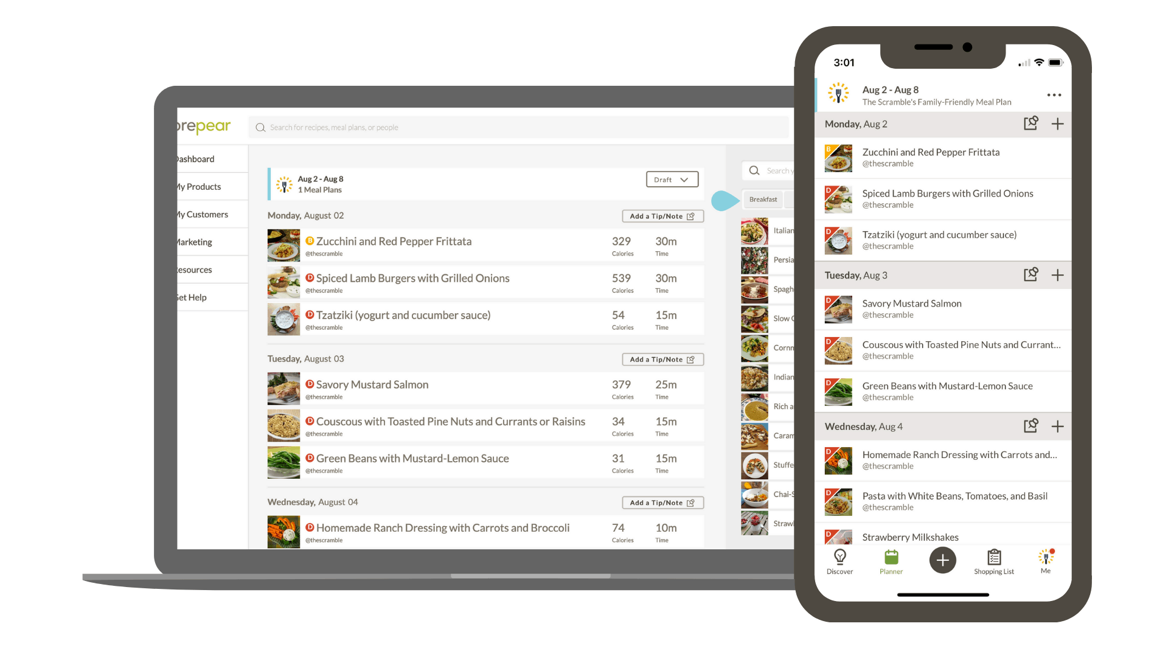Viewport: 1168px width, 657px height.
Task: Select My Customers from the sidebar menu
Action: [202, 214]
